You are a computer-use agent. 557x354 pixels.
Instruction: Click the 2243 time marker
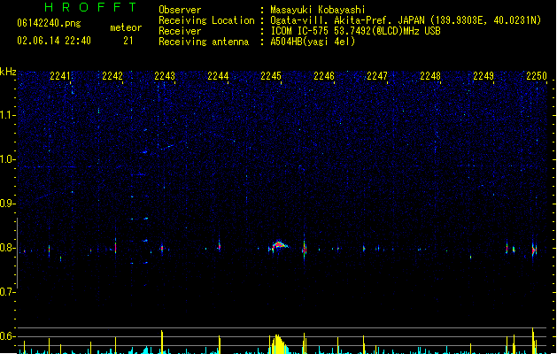click(165, 76)
